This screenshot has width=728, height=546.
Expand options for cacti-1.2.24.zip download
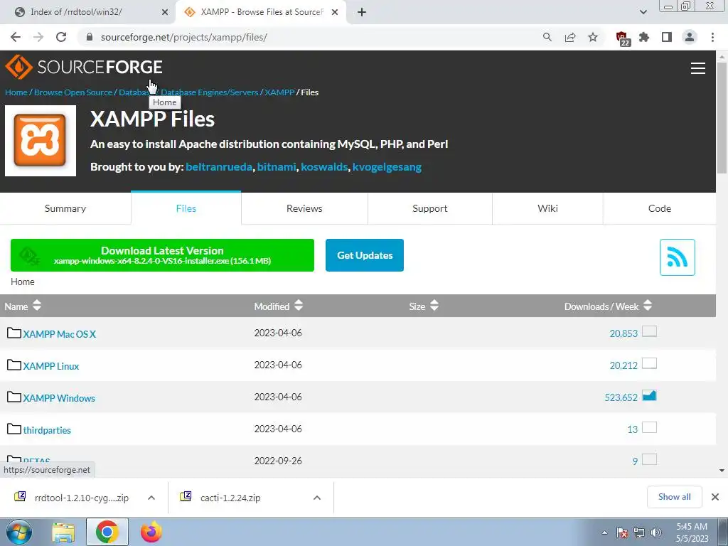point(317,498)
